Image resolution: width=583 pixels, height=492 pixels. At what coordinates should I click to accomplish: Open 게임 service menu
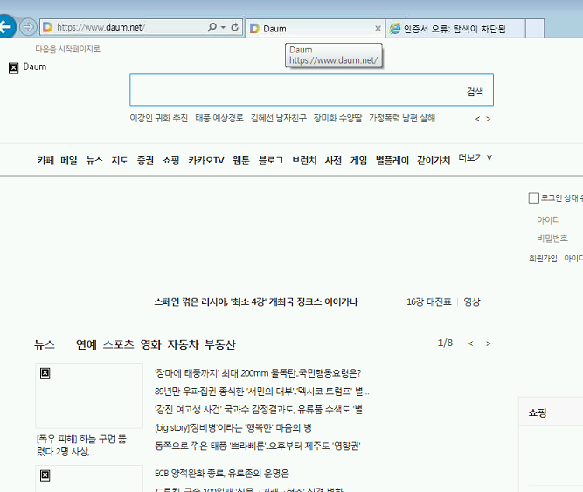click(358, 161)
